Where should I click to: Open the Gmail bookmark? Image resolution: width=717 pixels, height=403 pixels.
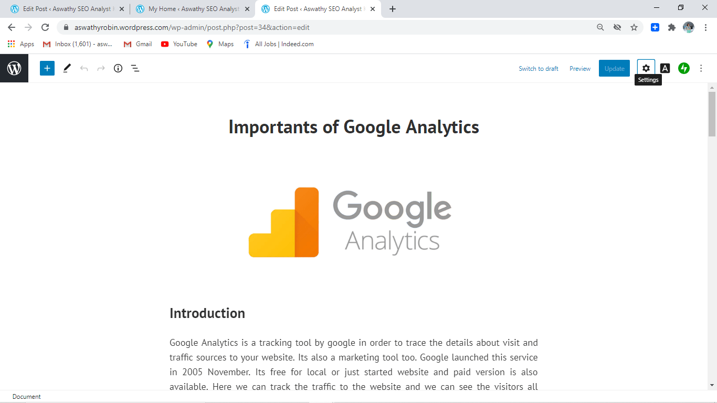[x=138, y=44]
